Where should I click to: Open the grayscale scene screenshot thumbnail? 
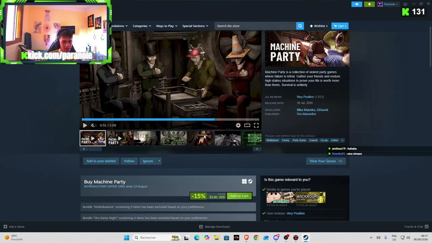pyautogui.click(x=227, y=138)
